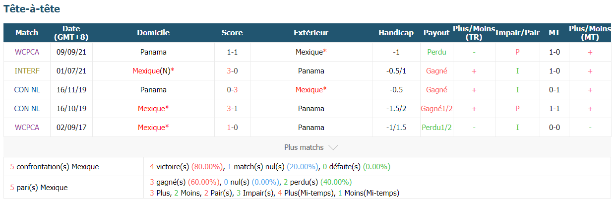Image resolution: width=616 pixels, height=204 pixels.
Task: Click the Handicap column header
Action: [x=396, y=33]
